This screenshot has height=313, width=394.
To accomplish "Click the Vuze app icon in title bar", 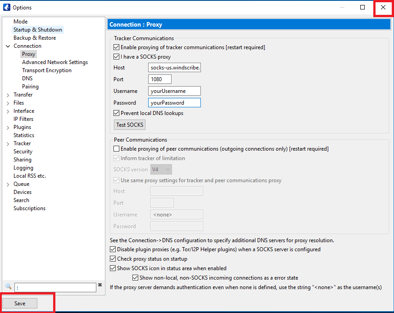I will (7, 8).
